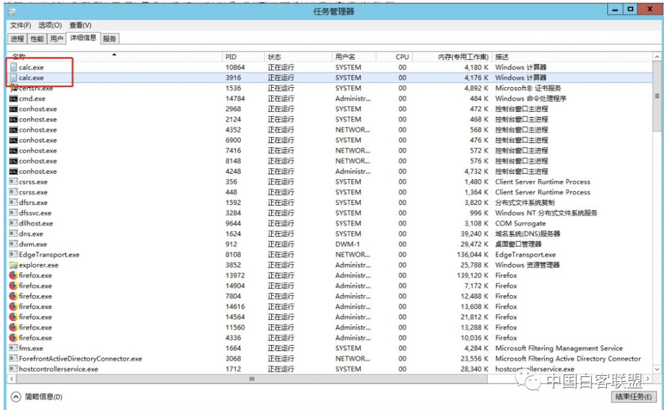Click the Firefox icon for PID 14564
The width and height of the screenshot is (664, 410).
pyautogui.click(x=13, y=317)
